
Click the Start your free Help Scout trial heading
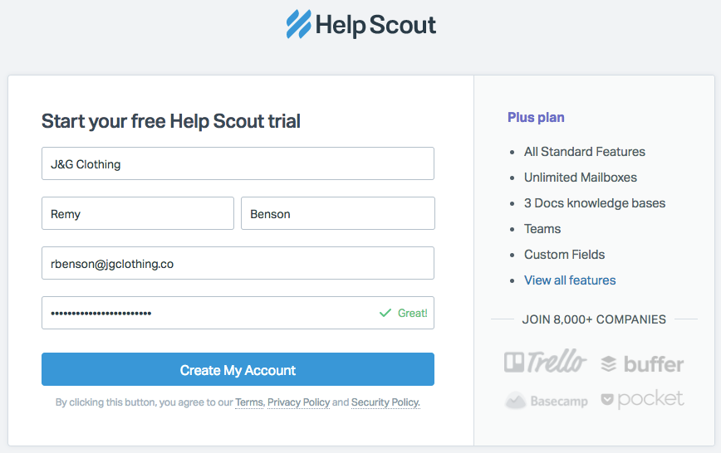pyautogui.click(x=171, y=121)
